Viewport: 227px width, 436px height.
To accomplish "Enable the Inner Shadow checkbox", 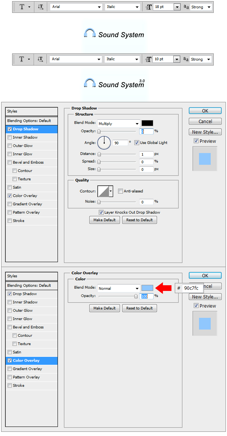I will click(10, 138).
